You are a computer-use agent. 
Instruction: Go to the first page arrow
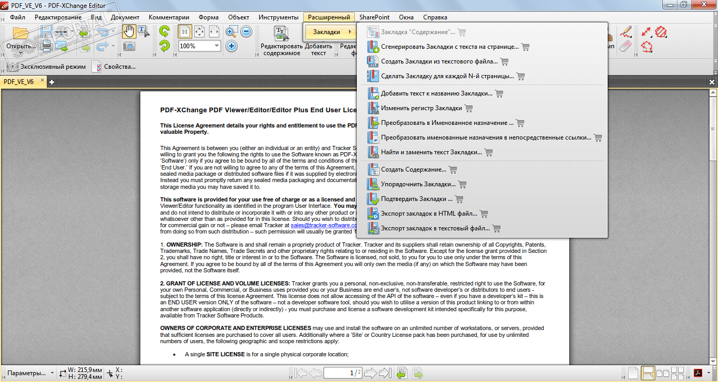(x=301, y=373)
